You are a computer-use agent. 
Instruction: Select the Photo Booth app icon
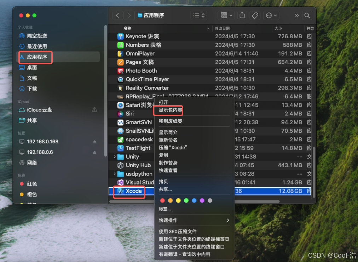[x=120, y=71]
